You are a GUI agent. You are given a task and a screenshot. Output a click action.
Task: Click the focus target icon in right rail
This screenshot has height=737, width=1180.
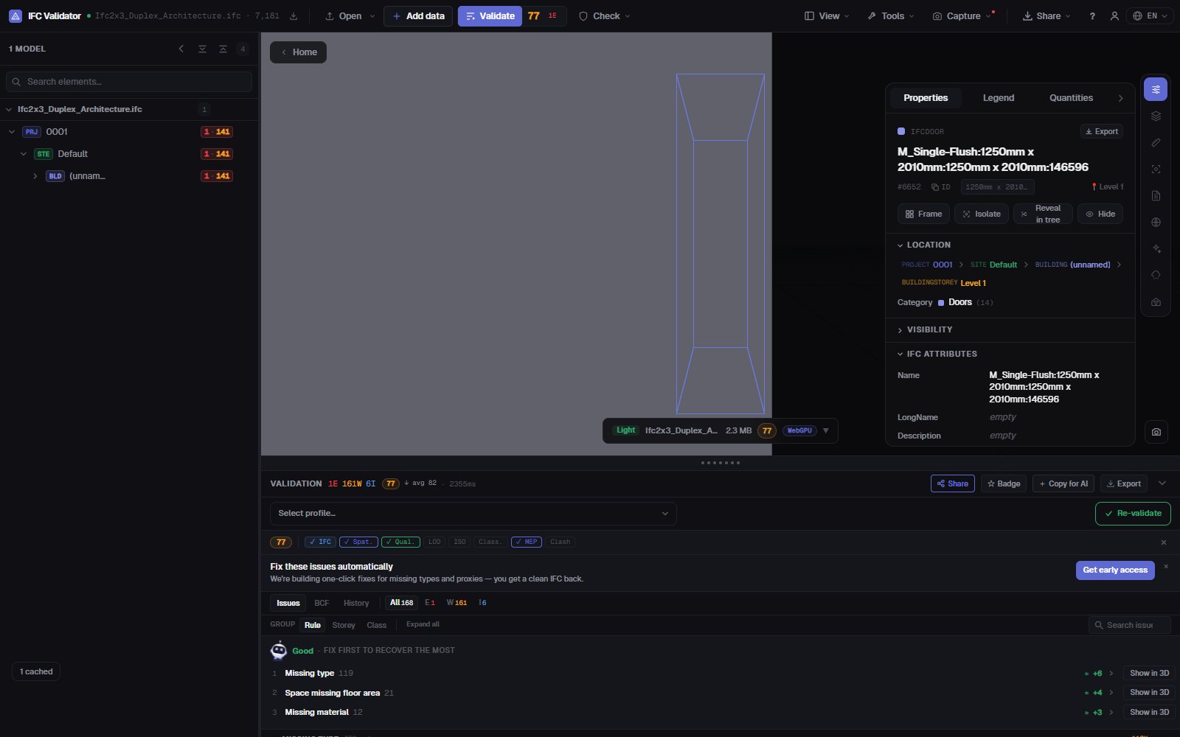1156,169
